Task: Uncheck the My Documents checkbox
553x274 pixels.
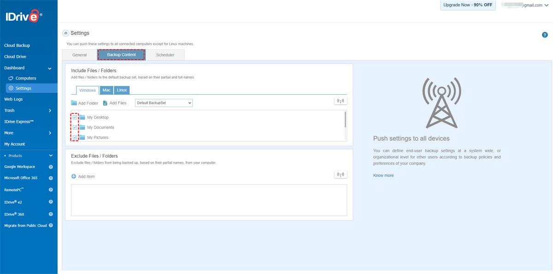Action: click(75, 127)
